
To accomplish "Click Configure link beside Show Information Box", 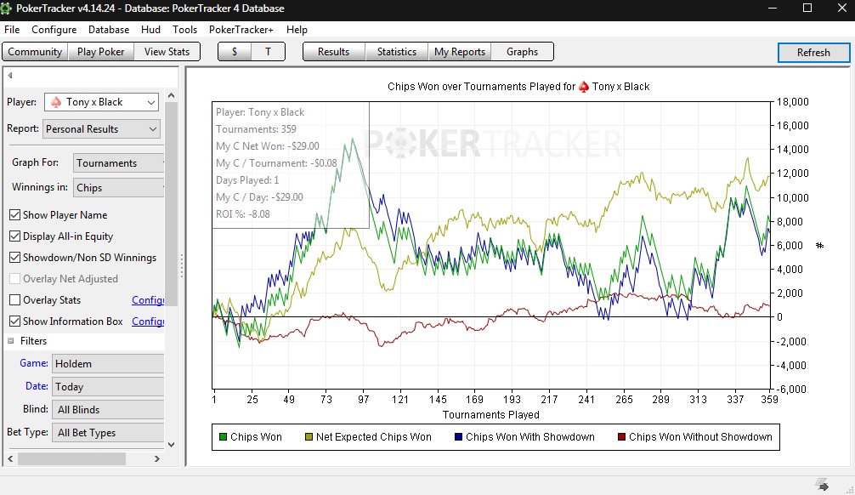I will point(148,321).
